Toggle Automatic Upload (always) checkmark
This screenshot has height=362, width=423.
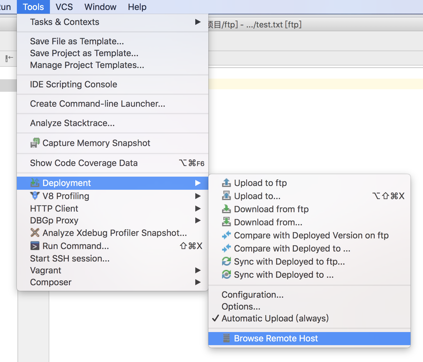click(x=215, y=318)
